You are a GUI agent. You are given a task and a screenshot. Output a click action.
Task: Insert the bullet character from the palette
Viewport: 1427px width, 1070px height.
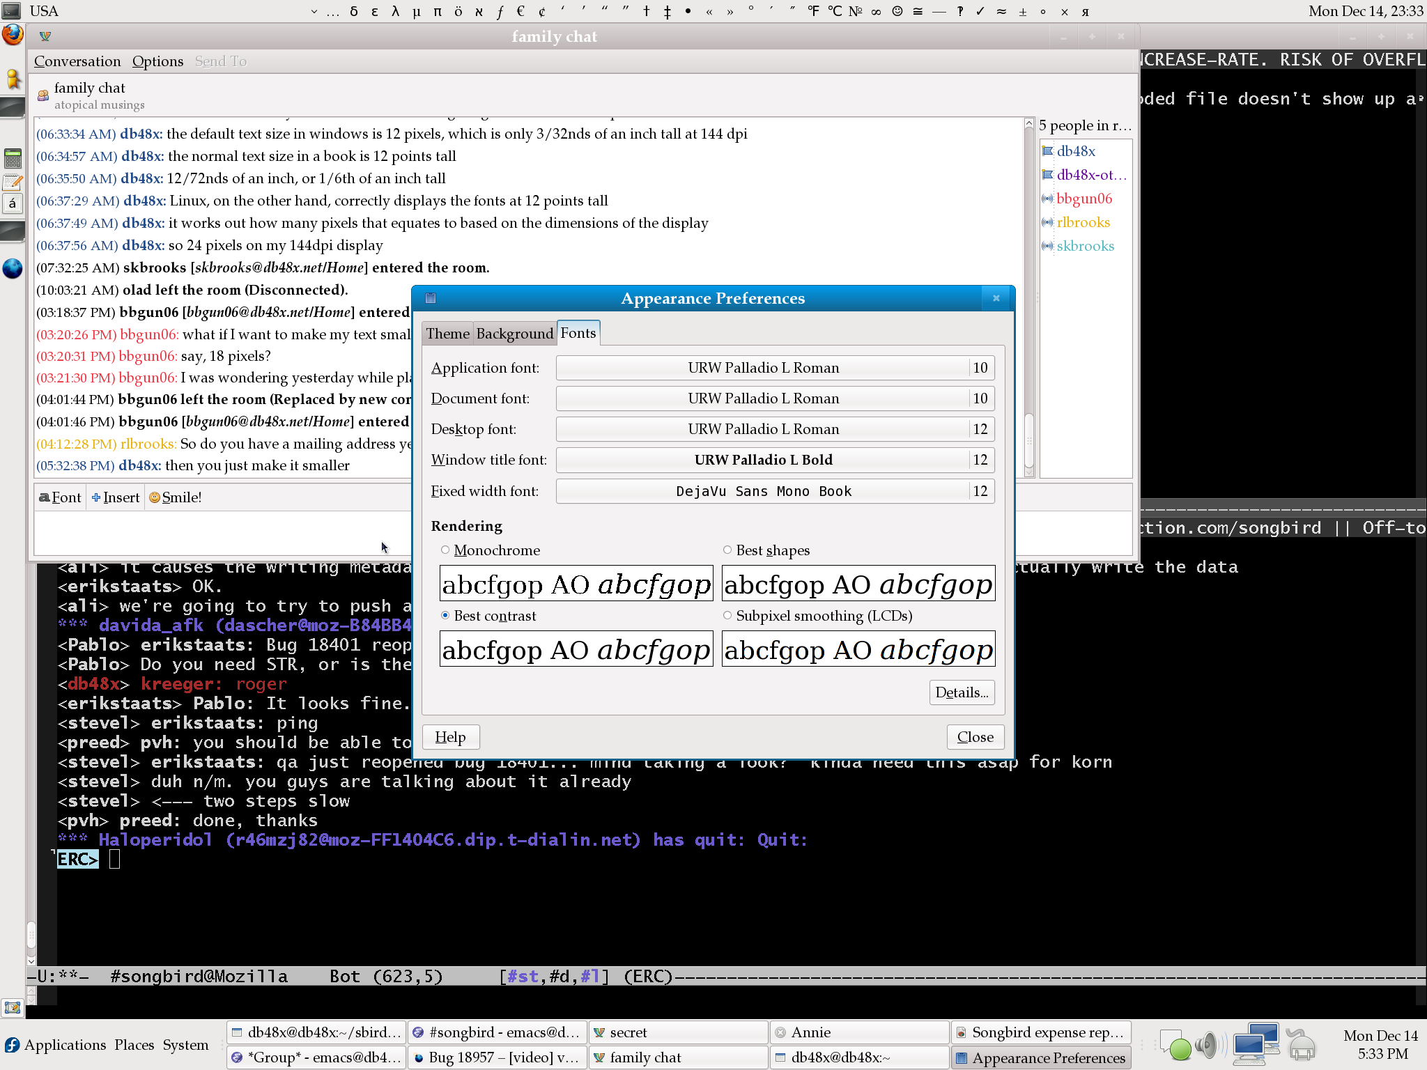point(688,11)
